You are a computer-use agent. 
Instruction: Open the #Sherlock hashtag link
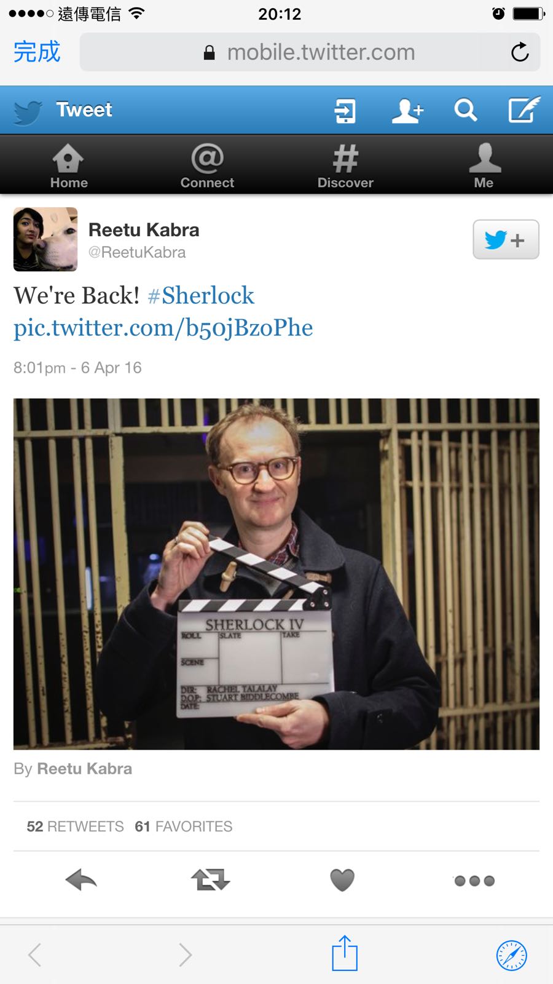click(201, 296)
